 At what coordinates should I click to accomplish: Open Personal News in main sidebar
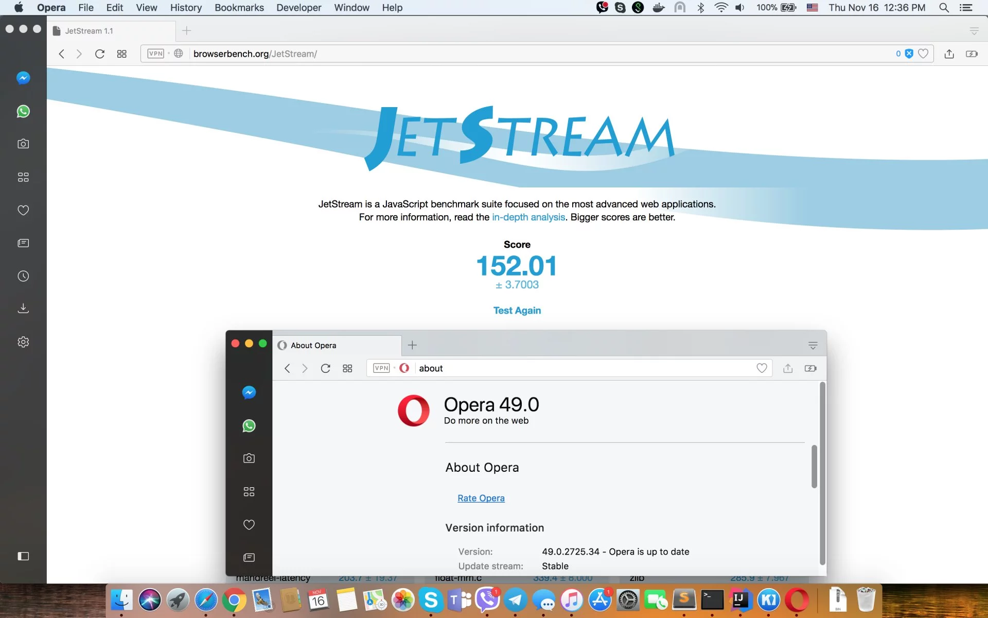pos(23,243)
